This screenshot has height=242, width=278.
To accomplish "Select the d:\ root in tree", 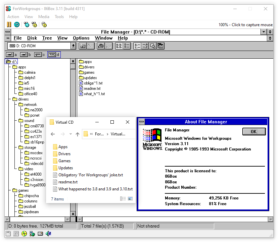I will pos(11,61).
